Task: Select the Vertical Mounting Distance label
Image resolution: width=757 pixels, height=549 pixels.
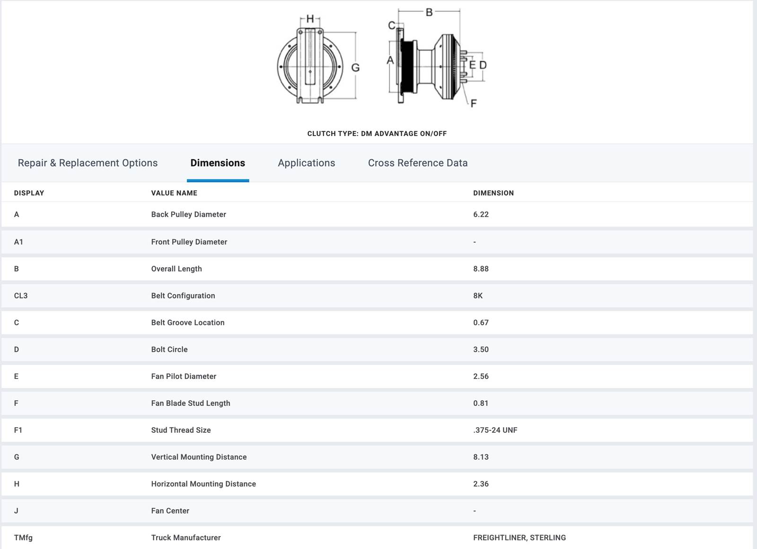Action: click(199, 457)
